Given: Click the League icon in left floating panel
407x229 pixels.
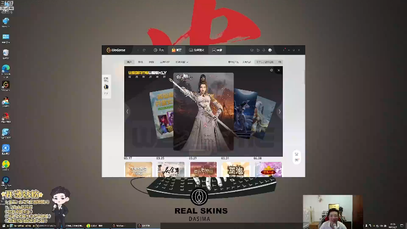Looking at the screenshot, I should (106, 87).
